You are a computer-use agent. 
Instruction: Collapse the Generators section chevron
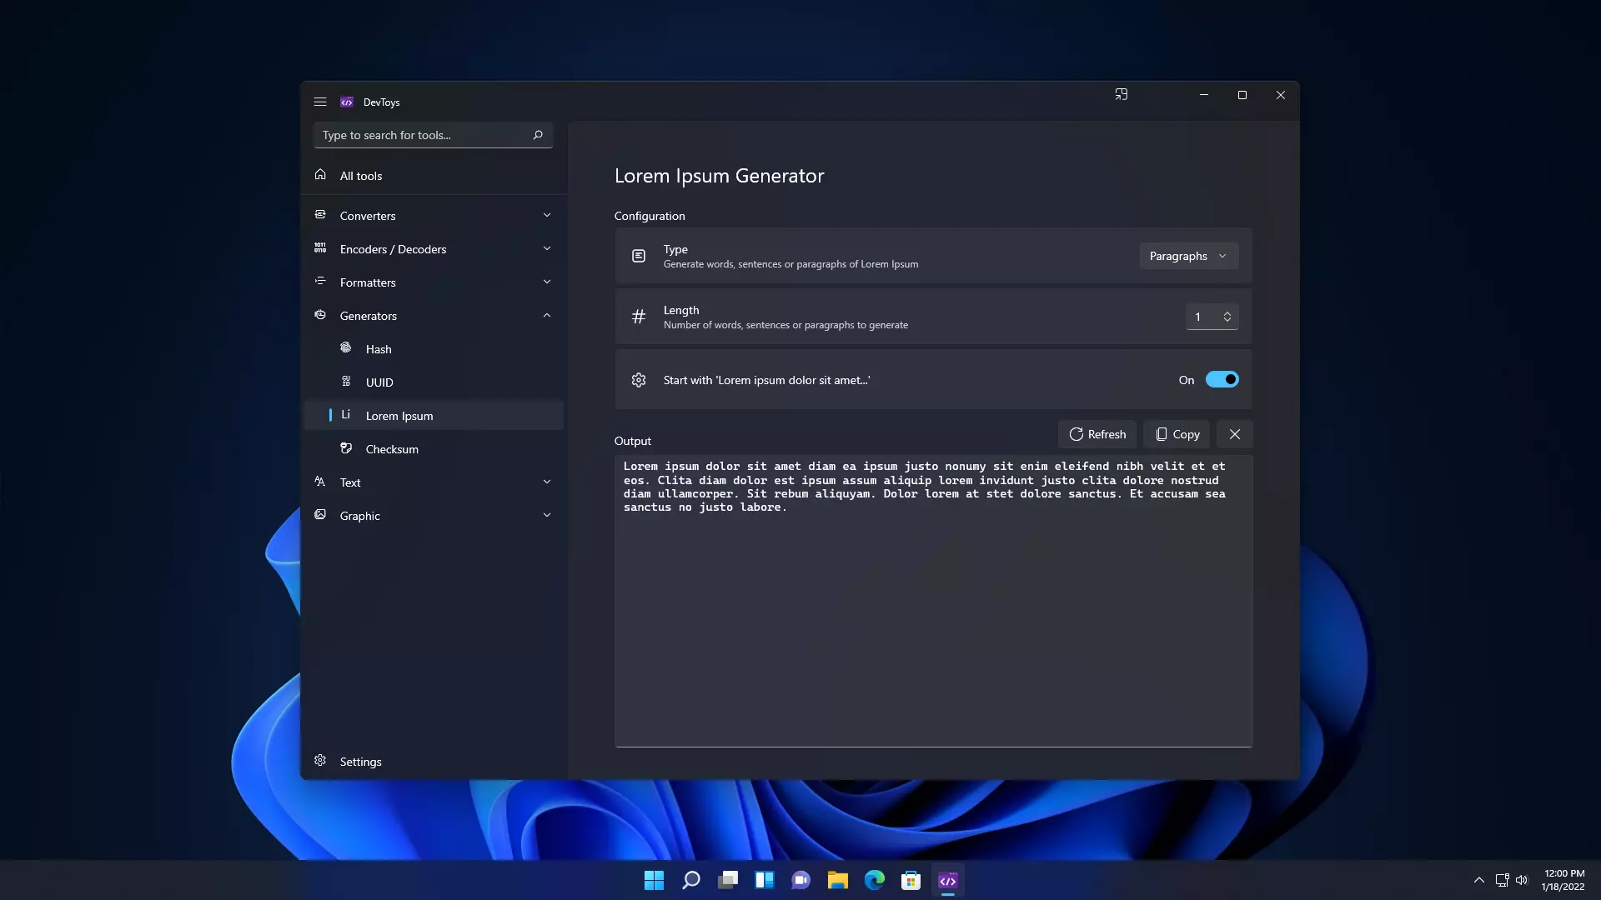(x=547, y=315)
